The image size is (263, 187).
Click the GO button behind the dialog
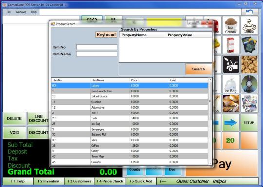point(92,19)
